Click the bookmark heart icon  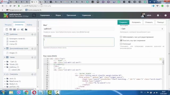tap(158, 6)
